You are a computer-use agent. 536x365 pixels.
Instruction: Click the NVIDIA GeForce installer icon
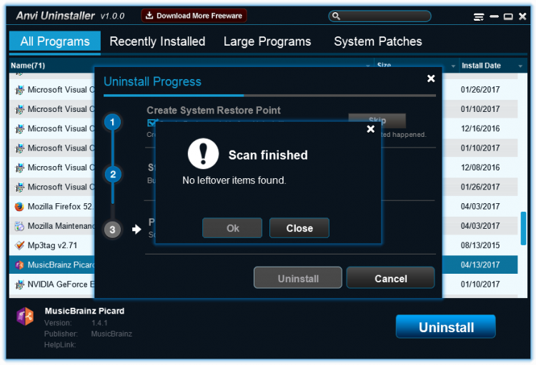tap(19, 284)
